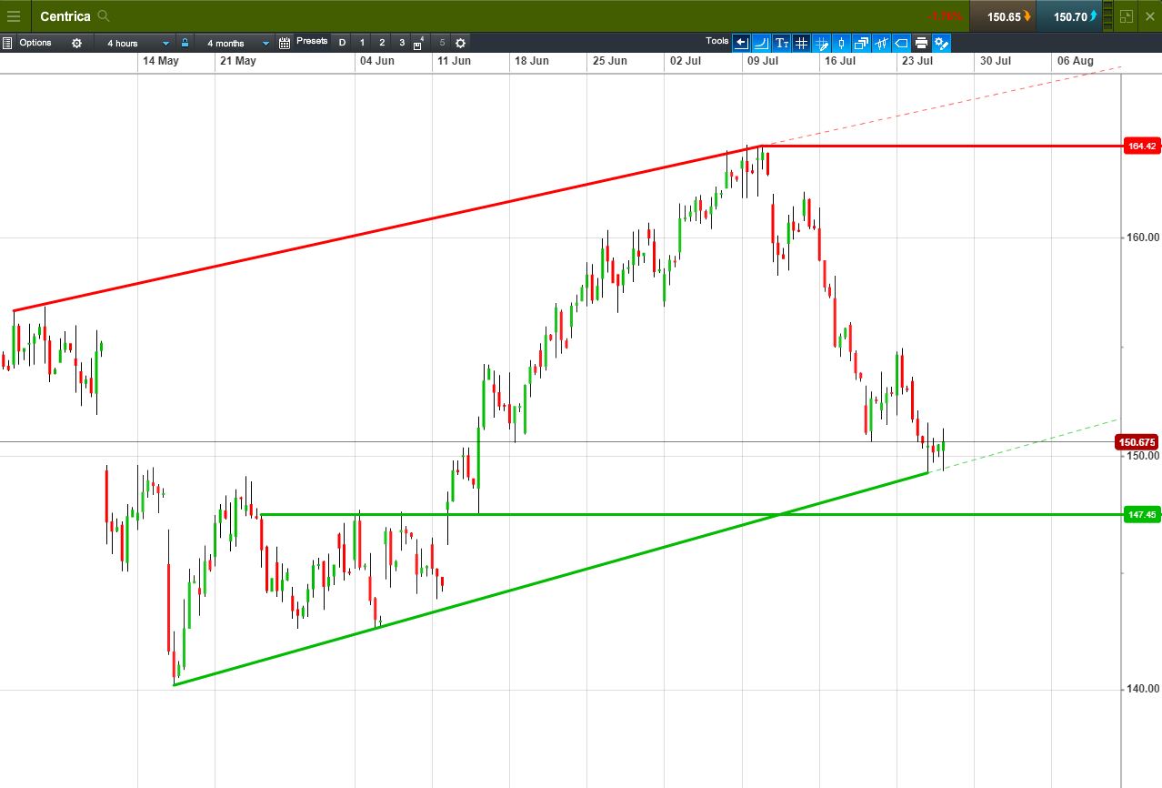Screen dimensions: 1162x788
Task: Toggle the chart grid lines
Action: (x=801, y=43)
